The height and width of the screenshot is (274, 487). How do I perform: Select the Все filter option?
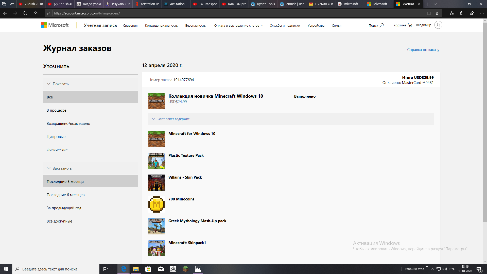coord(90,97)
